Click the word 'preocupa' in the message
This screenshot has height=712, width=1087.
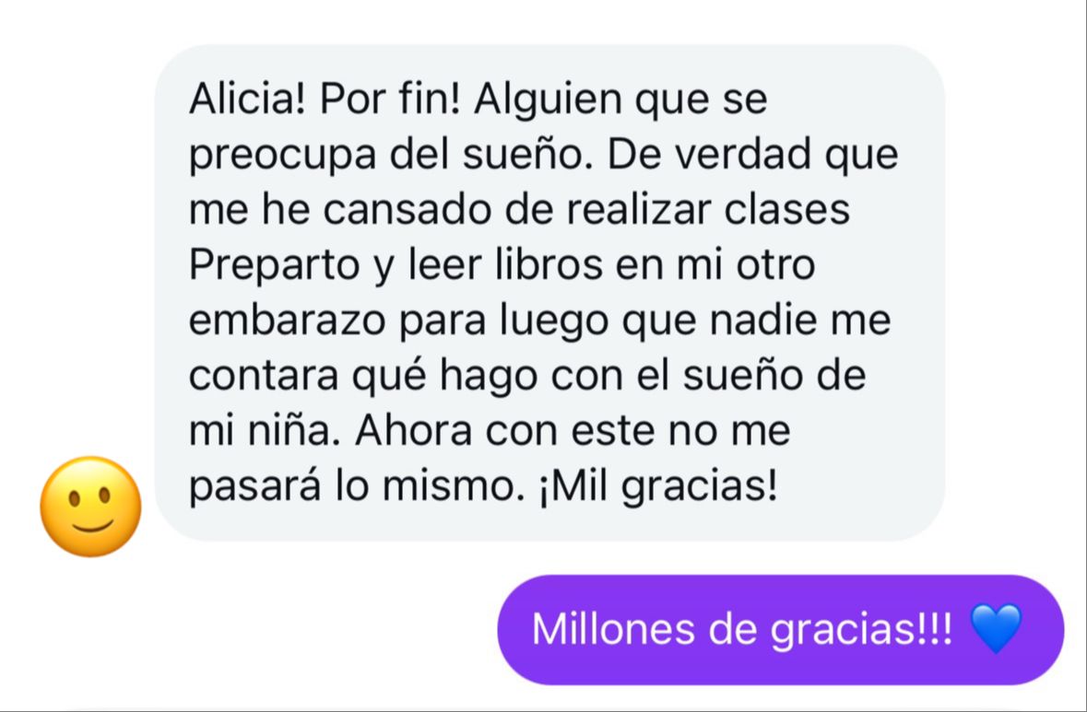[282, 156]
